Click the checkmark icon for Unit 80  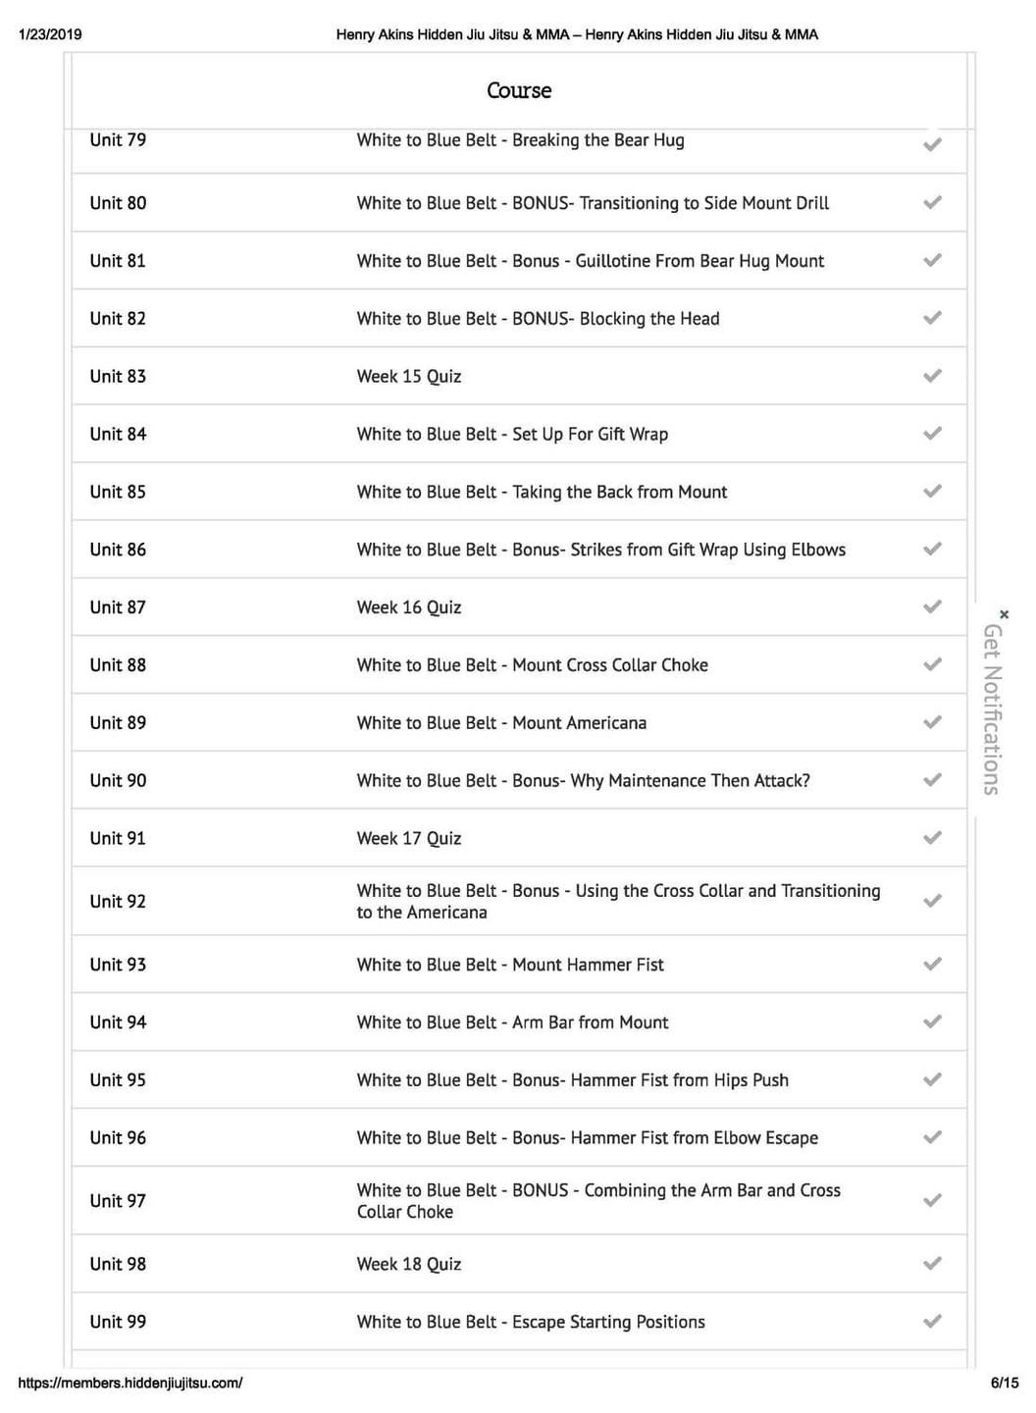pyautogui.click(x=932, y=202)
